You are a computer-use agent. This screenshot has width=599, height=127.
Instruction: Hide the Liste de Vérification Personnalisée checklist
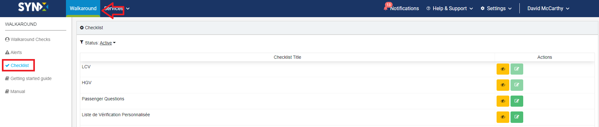[503, 117]
